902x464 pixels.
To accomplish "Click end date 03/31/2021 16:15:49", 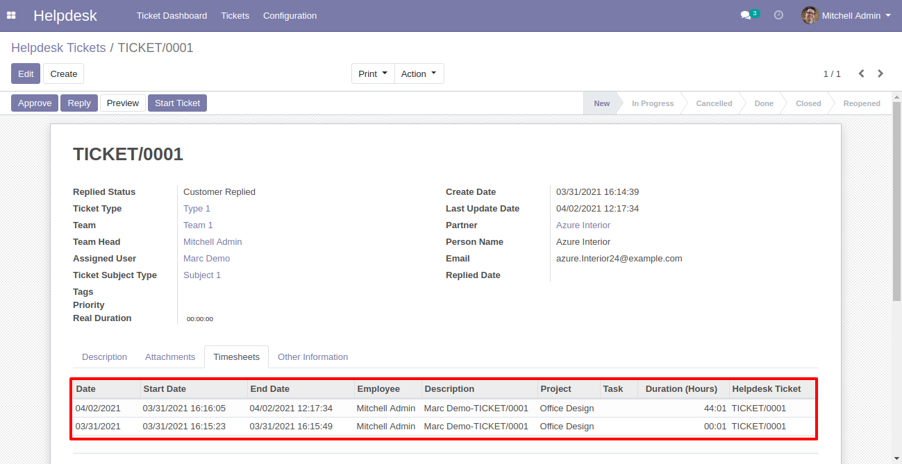I will tap(291, 427).
